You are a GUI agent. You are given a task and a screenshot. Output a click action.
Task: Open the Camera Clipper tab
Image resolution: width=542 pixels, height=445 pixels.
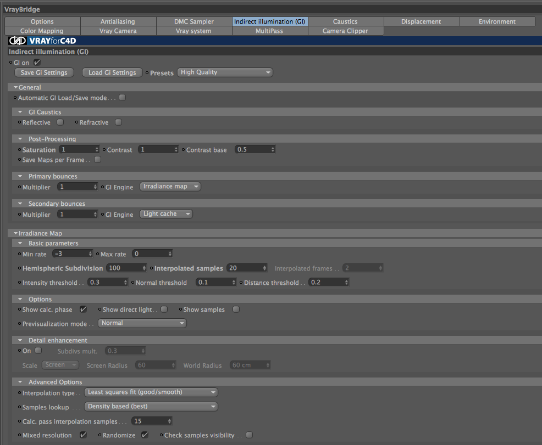point(345,31)
